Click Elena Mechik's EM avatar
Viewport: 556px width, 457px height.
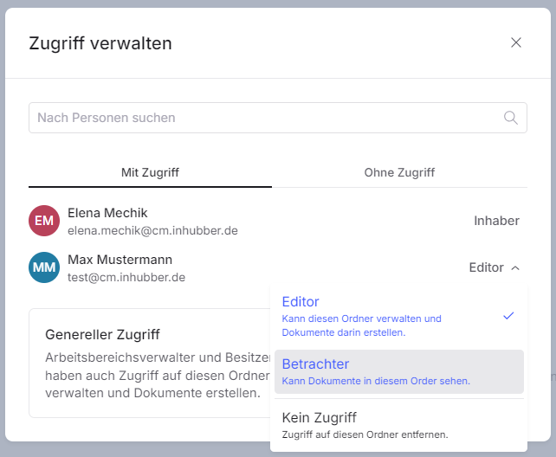tap(43, 221)
